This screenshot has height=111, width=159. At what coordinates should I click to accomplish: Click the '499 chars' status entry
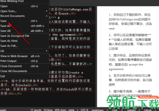(x=61, y=110)
